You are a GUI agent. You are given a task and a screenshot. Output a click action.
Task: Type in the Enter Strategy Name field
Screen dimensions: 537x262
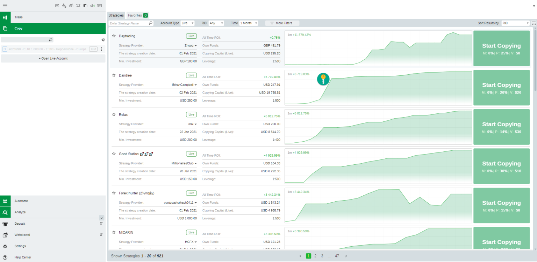click(x=129, y=23)
